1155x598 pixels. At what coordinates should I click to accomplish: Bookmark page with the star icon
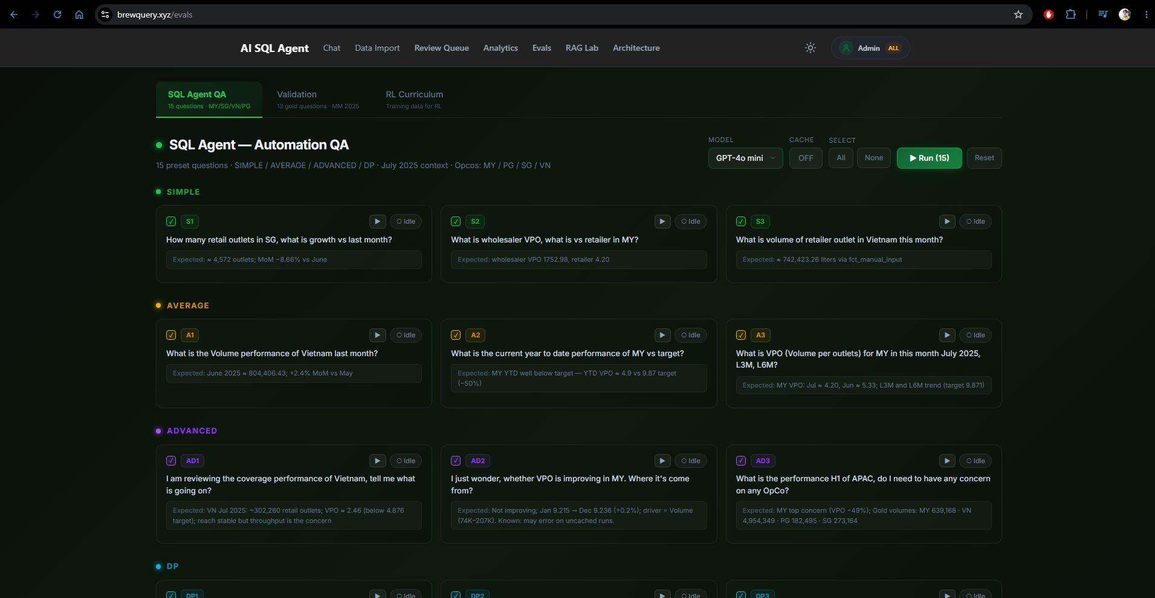coord(1018,15)
